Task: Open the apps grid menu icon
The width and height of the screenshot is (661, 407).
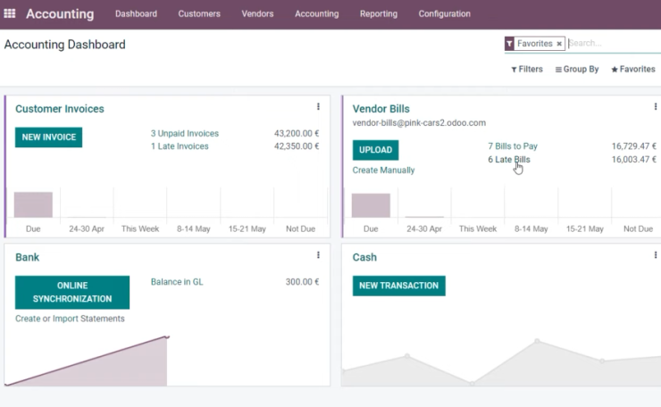Action: click(x=9, y=13)
